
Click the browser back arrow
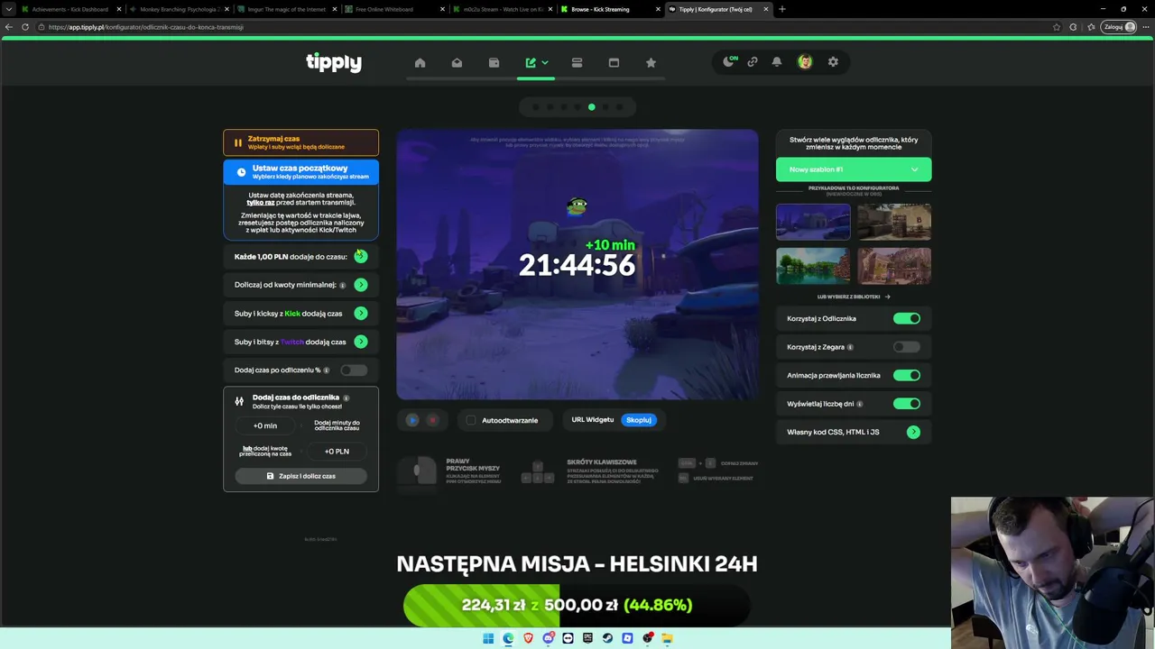pos(9,27)
